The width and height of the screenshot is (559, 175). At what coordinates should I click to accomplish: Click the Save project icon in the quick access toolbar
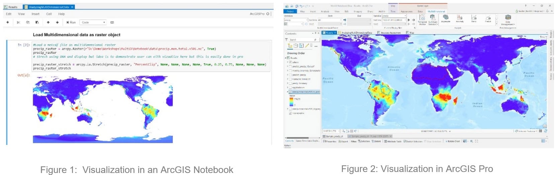296,6
